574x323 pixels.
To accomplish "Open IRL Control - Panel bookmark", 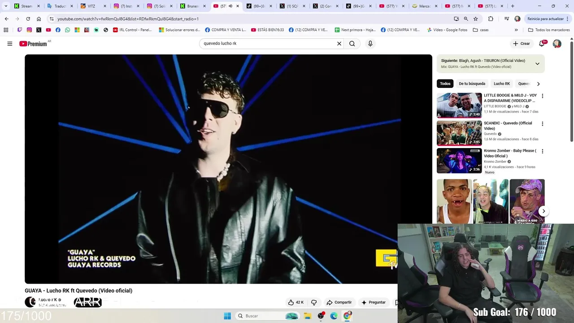I will tap(132, 30).
